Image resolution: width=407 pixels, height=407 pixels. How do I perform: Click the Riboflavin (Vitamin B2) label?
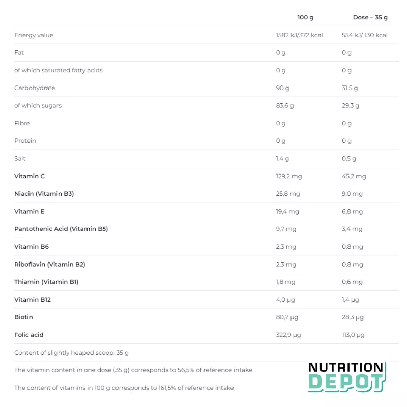50,264
